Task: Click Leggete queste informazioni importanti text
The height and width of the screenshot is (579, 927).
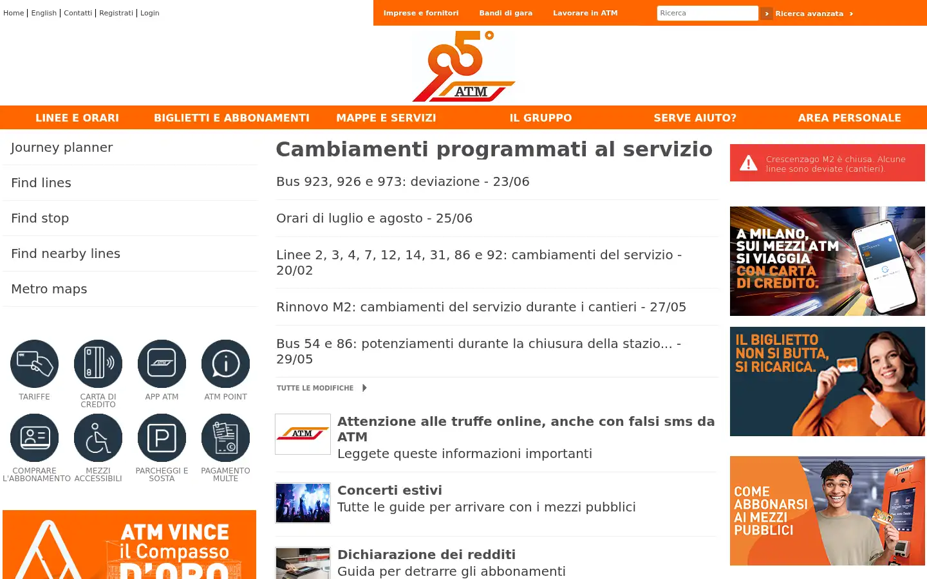Action: point(465,454)
